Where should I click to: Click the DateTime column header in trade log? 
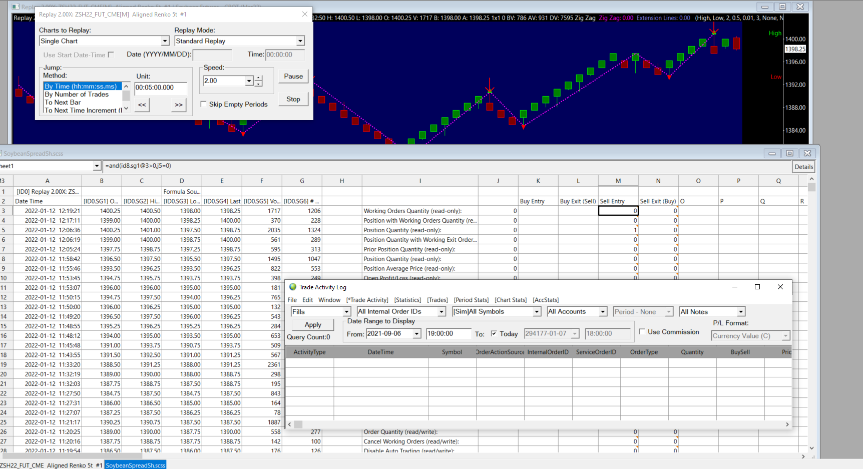click(x=381, y=352)
